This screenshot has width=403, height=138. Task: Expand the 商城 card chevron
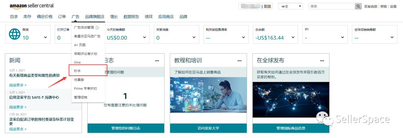46,38
